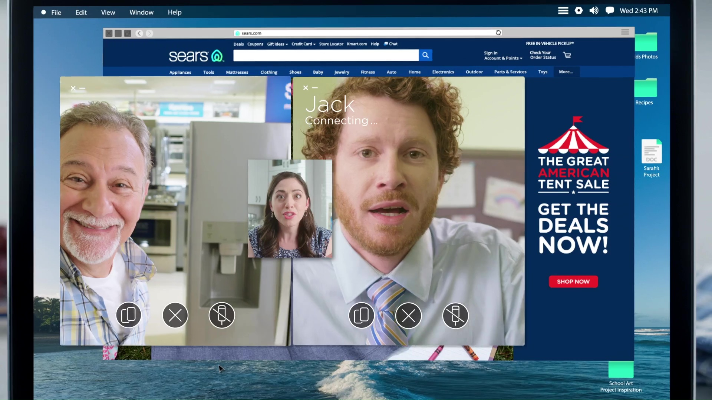
Task: Toggle the system volume speaker icon
Action: click(594, 11)
